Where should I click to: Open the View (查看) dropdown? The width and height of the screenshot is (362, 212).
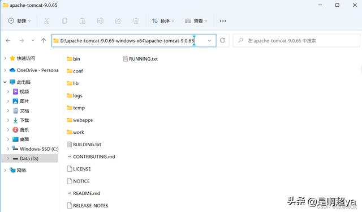point(196,21)
